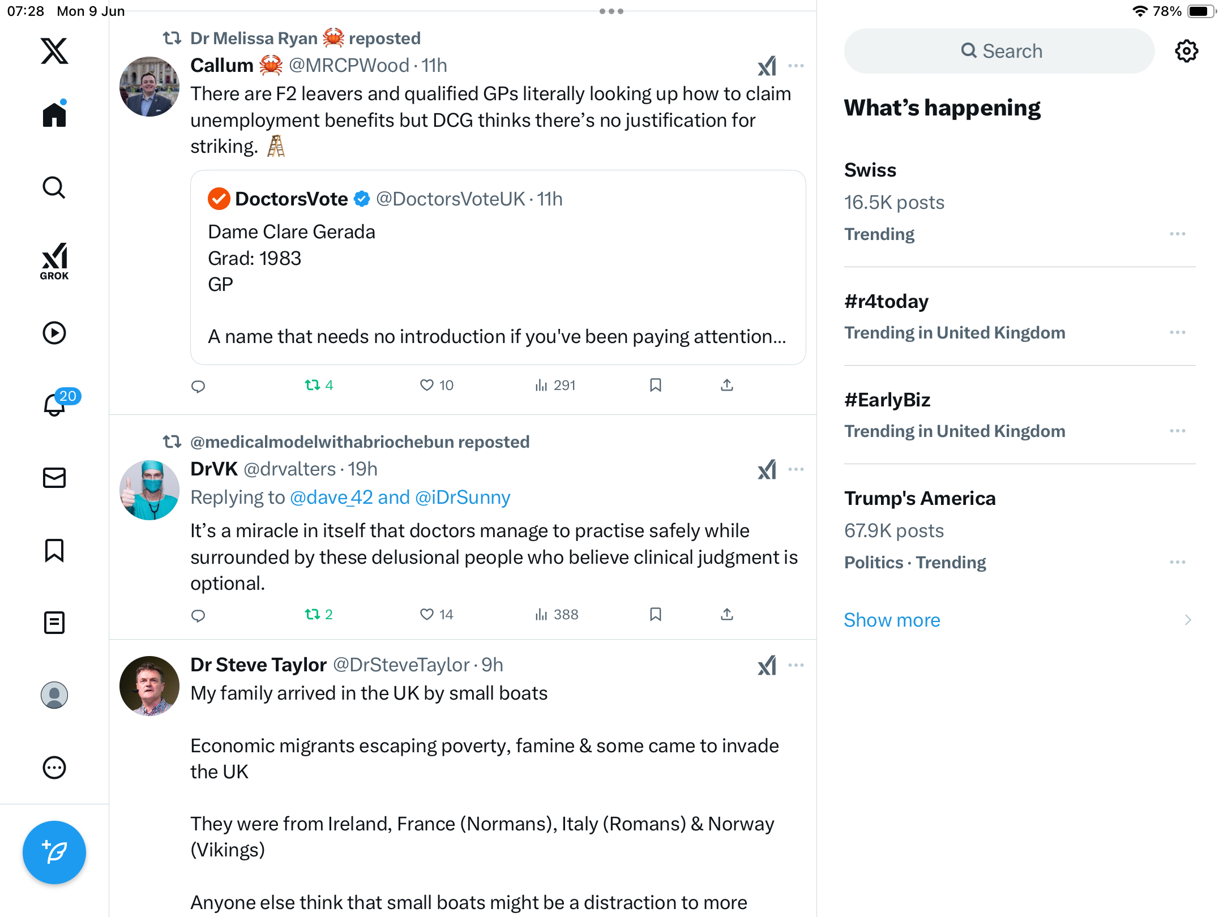Open the More menu circle icon
Screen dimensions: 1223x917
click(x=54, y=768)
